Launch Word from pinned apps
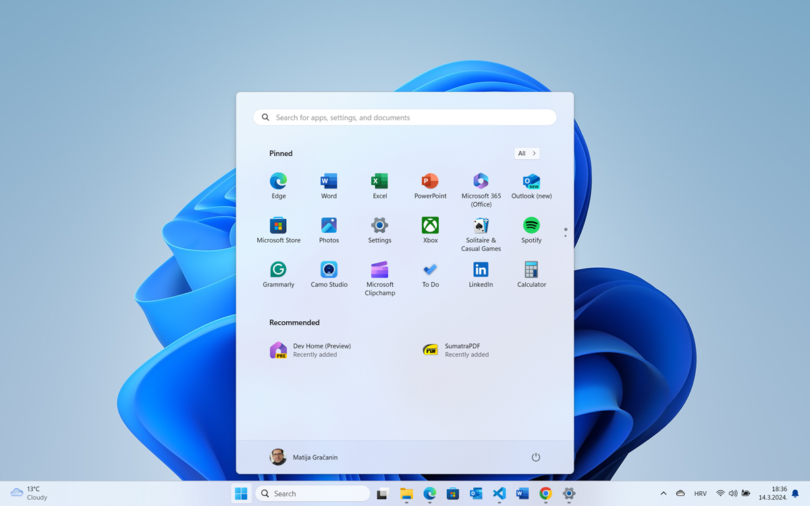The height and width of the screenshot is (506, 810). tap(329, 186)
